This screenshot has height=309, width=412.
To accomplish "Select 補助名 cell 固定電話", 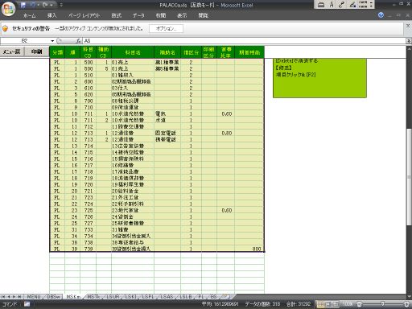I will [167, 133].
